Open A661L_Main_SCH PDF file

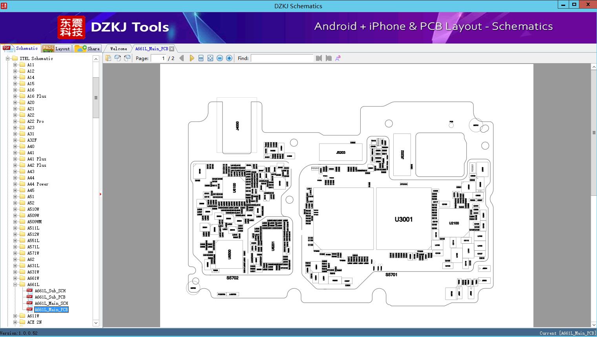tap(51, 303)
